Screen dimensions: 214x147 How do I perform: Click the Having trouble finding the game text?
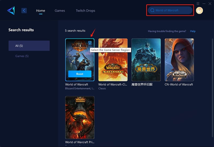167,31
